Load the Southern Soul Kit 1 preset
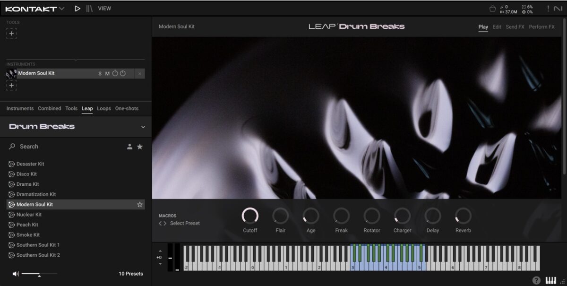Viewport: 567px width, 286px height. tap(38, 245)
